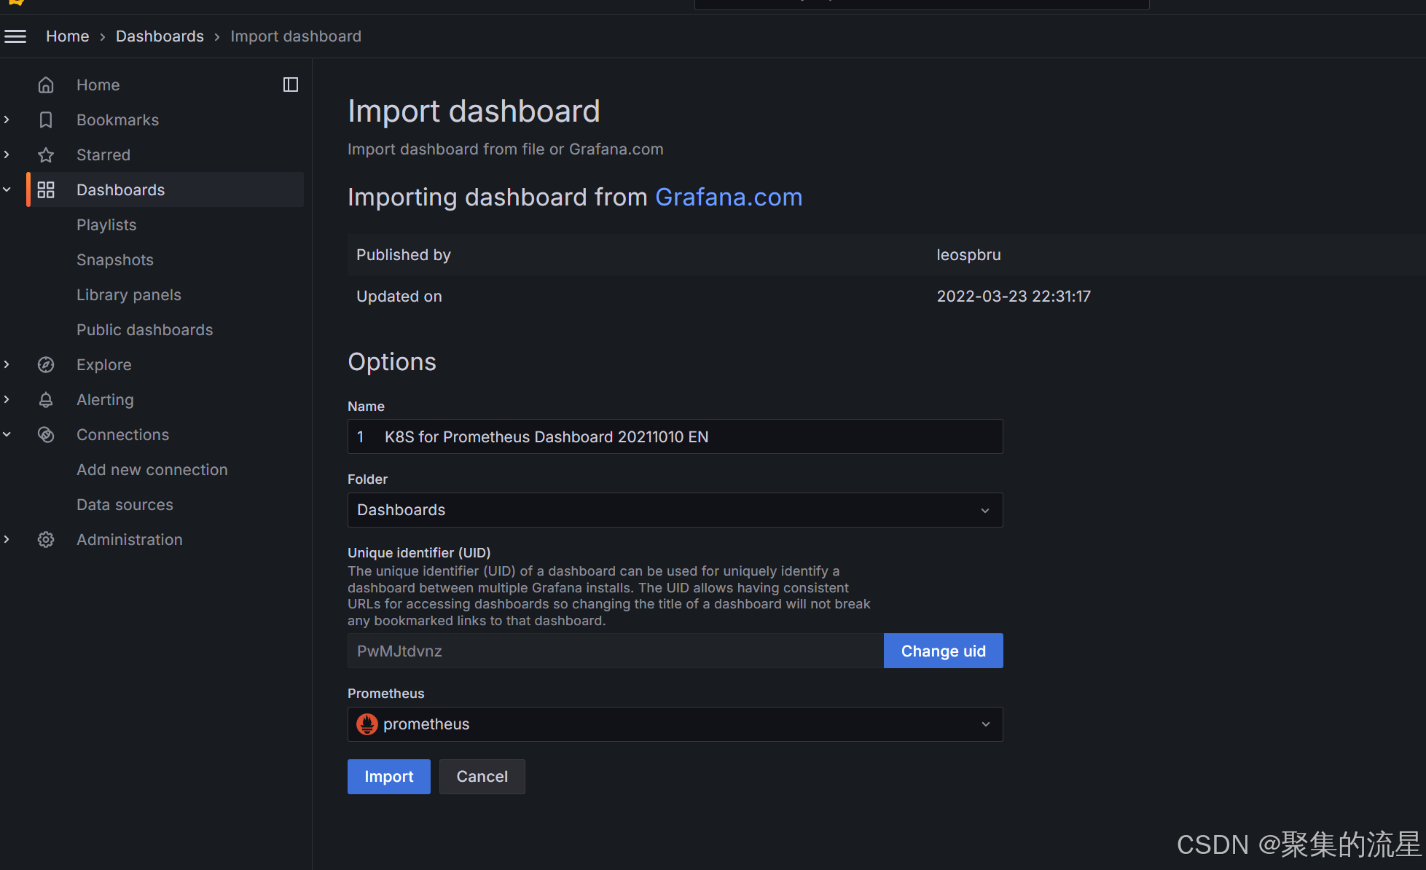This screenshot has width=1426, height=870.
Task: Follow the Grafana.com link
Action: pos(728,197)
